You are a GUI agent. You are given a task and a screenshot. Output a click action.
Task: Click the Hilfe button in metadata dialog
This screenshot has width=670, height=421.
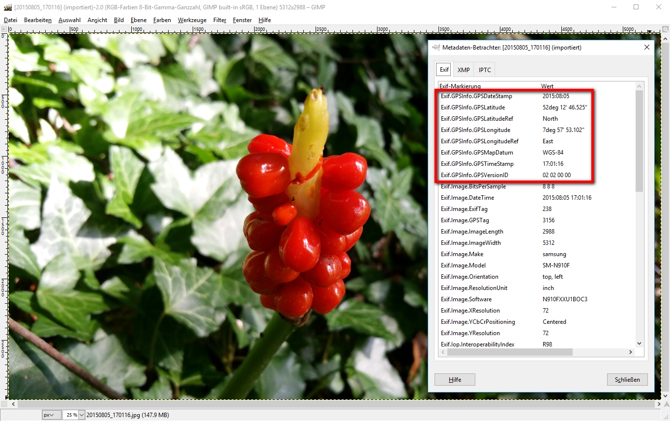pos(455,380)
